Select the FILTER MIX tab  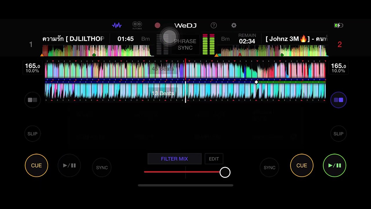click(x=174, y=159)
